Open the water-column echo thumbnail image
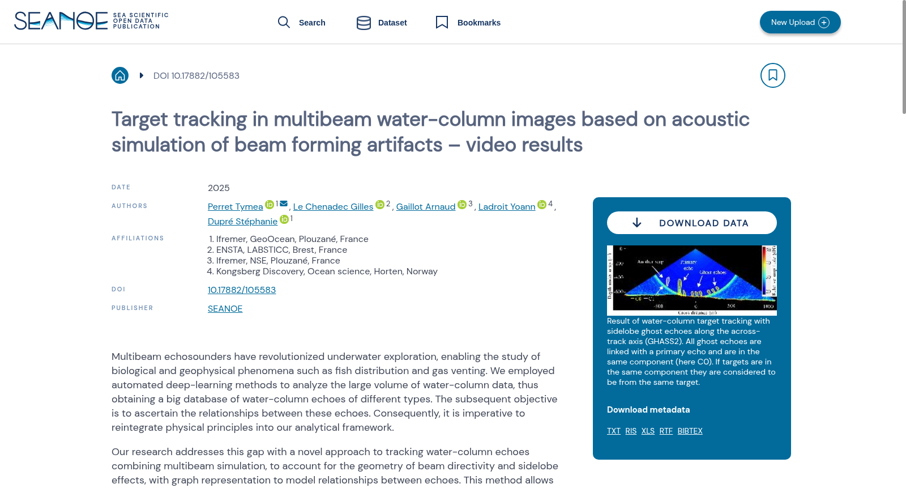This screenshot has height=488, width=906. point(692,281)
